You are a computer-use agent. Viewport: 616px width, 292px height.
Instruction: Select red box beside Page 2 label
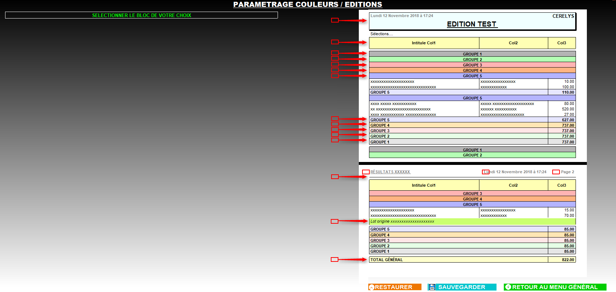pyautogui.click(x=556, y=172)
